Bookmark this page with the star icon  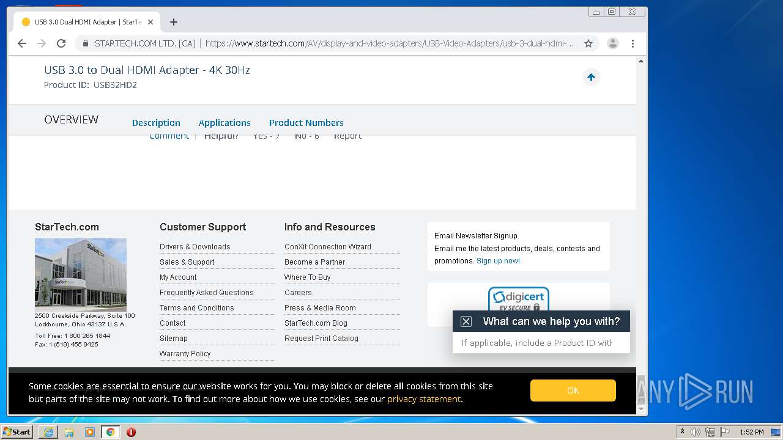click(588, 43)
